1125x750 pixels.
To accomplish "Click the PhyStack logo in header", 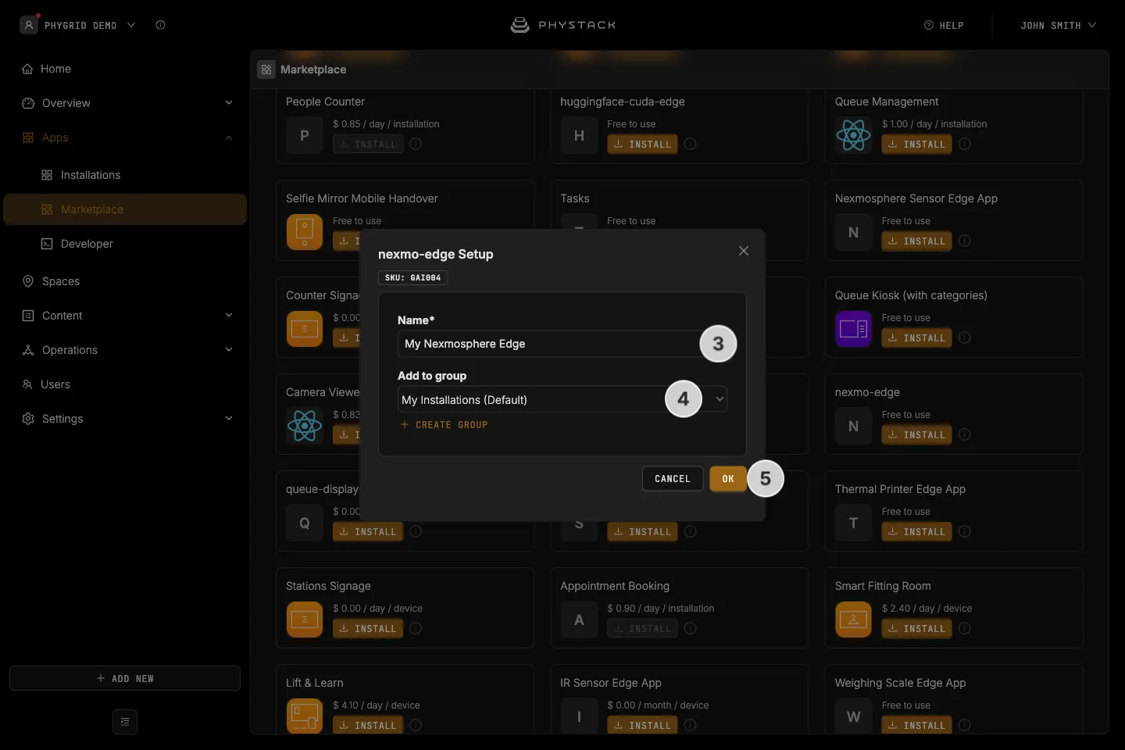I will pyautogui.click(x=562, y=25).
